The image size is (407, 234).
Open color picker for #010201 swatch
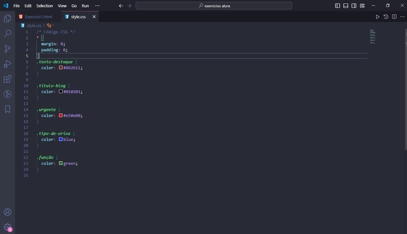point(61,92)
